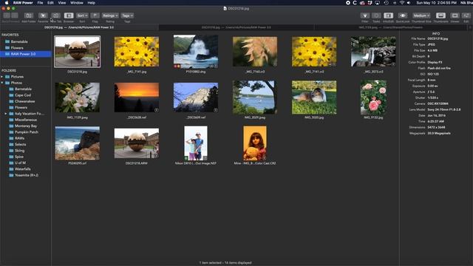Click the Favorite toolbar icon
This screenshot has width=473, height=266.
(43, 16)
